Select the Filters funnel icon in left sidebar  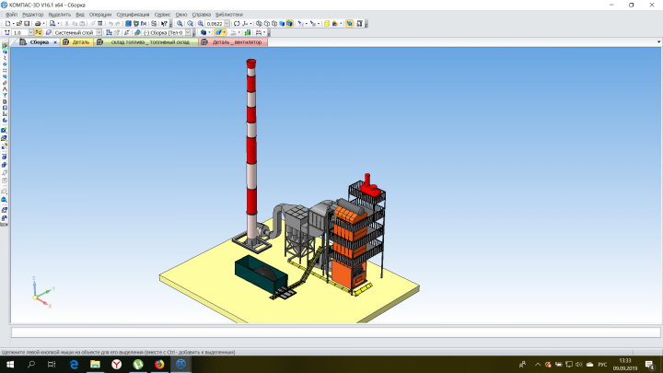coord(5,95)
